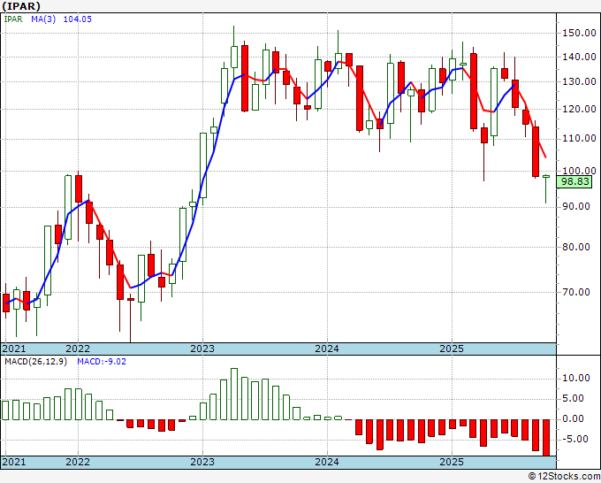Click the 2024 label on MACD timeline
Screen dimensions: 601x483
tap(327, 462)
